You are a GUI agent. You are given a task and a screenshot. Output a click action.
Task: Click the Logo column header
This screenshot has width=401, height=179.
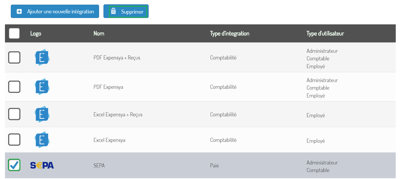pyautogui.click(x=36, y=33)
